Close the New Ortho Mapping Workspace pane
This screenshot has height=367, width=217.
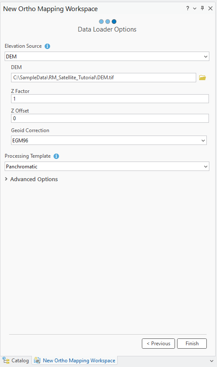pyautogui.click(x=210, y=9)
